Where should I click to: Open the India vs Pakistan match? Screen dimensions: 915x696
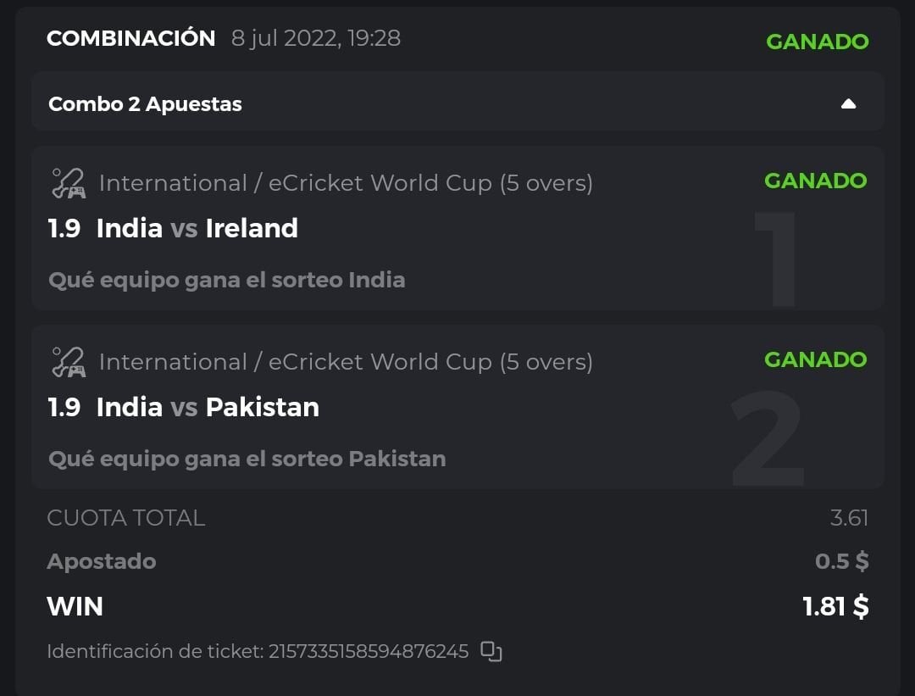(208, 407)
